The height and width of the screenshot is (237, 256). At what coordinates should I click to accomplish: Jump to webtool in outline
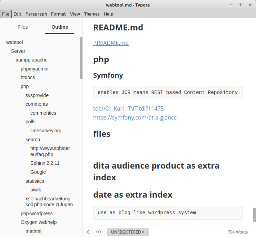pyautogui.click(x=14, y=42)
